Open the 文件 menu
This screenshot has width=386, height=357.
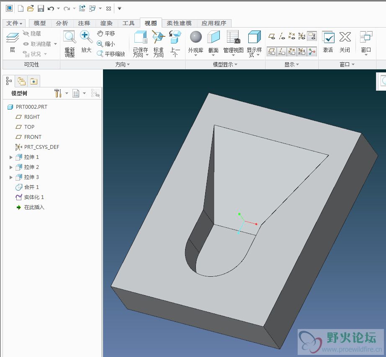15,23
